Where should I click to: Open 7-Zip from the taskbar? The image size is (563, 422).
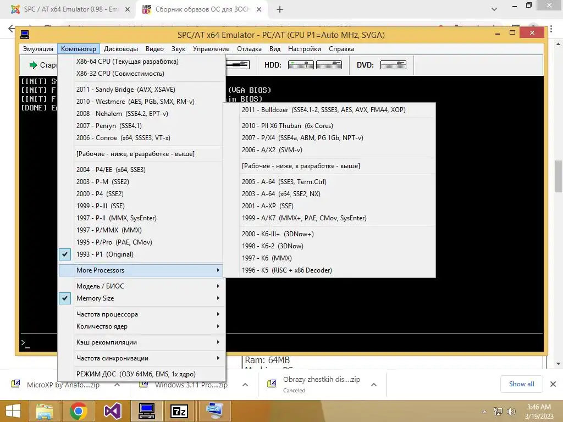click(x=180, y=411)
